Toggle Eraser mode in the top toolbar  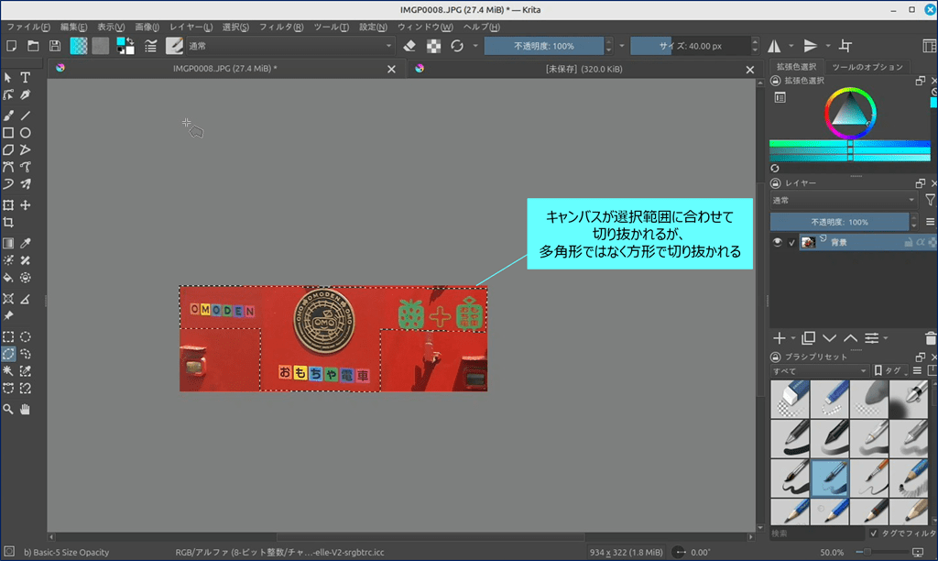pos(409,46)
